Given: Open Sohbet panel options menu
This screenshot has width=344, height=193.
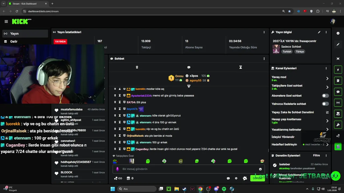Looking at the screenshot, I should click(264, 59).
